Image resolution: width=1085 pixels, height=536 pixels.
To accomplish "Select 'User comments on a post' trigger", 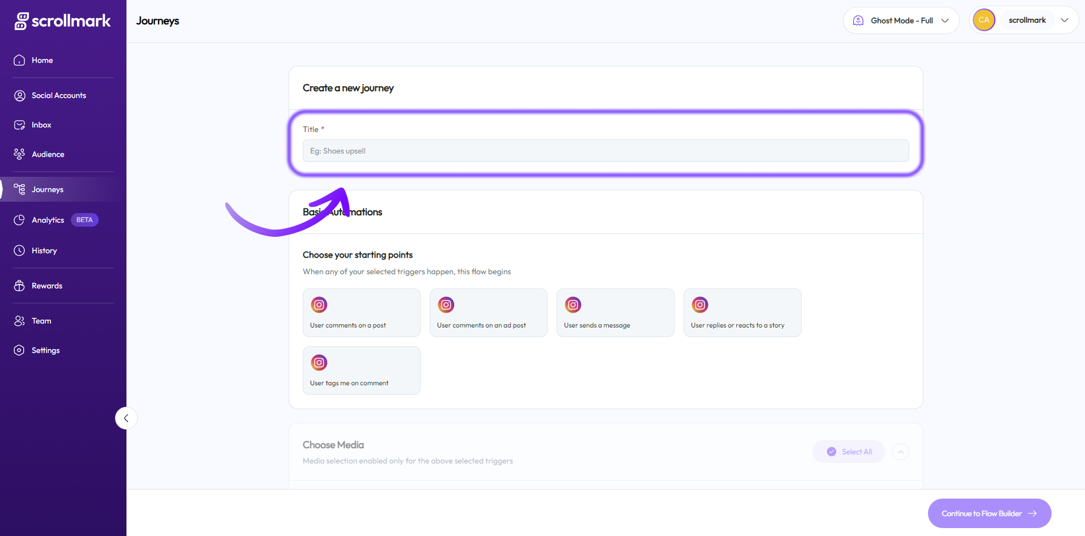I will (361, 313).
